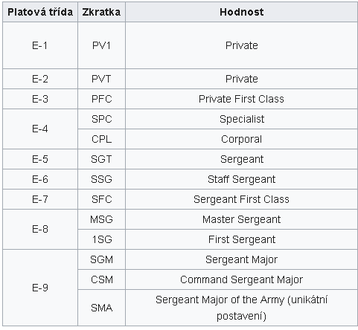Click the Specialist rank cell
The image size is (358, 330).
(241, 119)
